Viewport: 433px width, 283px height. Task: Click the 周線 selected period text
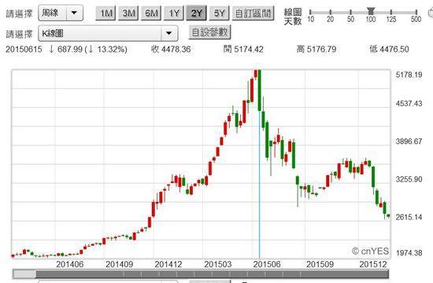(50, 13)
